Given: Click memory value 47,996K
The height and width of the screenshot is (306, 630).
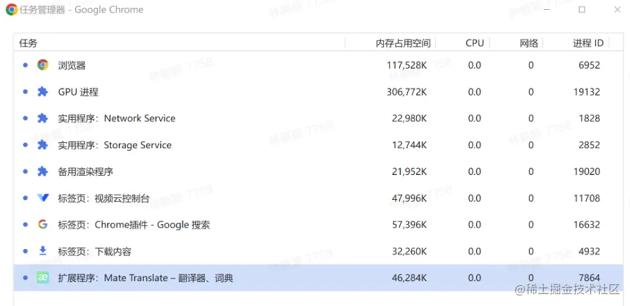Looking at the screenshot, I should point(409,198).
